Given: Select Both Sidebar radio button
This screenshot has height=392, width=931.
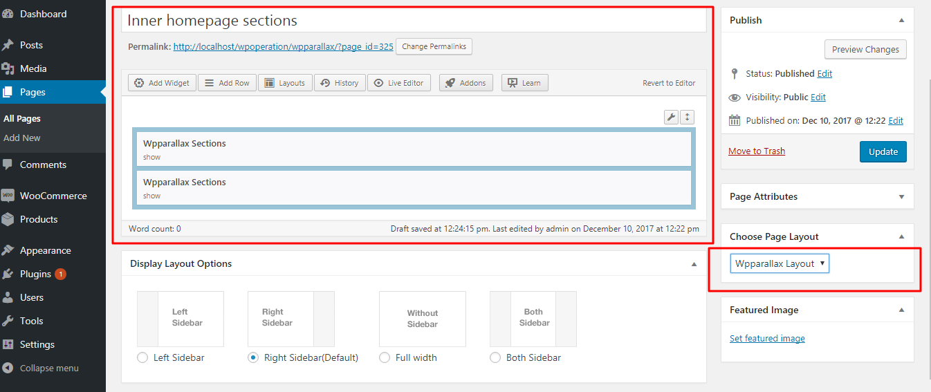Looking at the screenshot, I should point(495,357).
